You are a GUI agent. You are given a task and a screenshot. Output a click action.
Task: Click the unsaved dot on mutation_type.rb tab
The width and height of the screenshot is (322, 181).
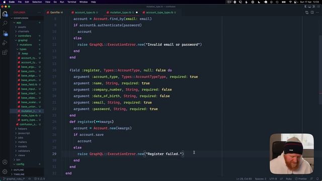[137, 13]
